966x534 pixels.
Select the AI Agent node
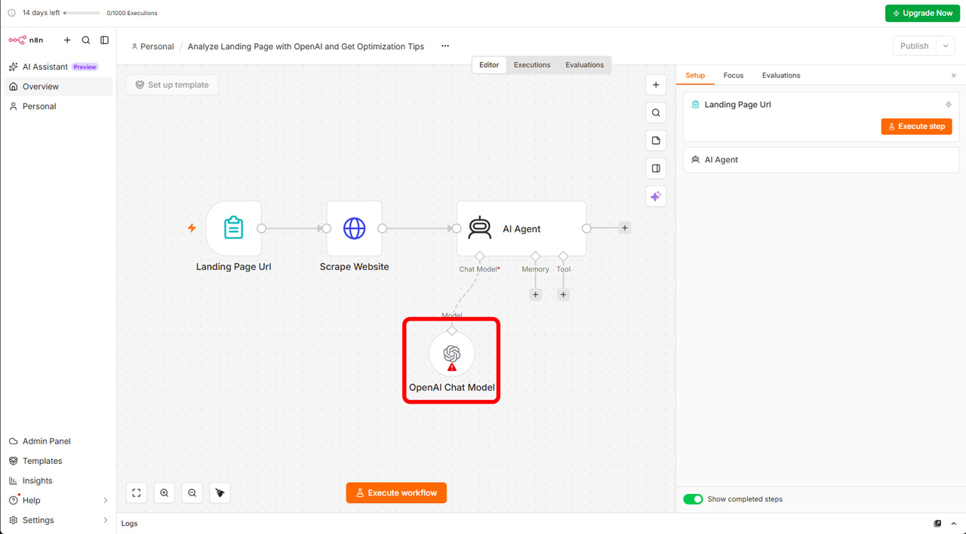tap(521, 228)
